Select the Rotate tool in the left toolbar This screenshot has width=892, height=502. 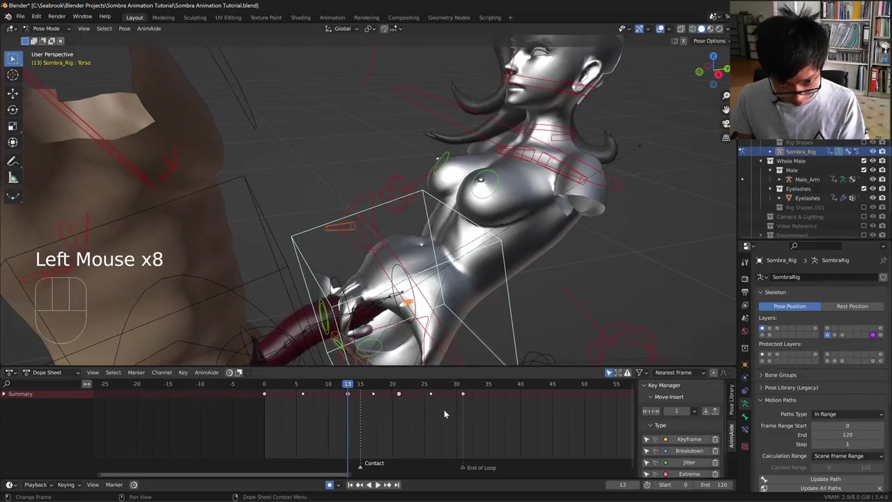click(x=13, y=109)
